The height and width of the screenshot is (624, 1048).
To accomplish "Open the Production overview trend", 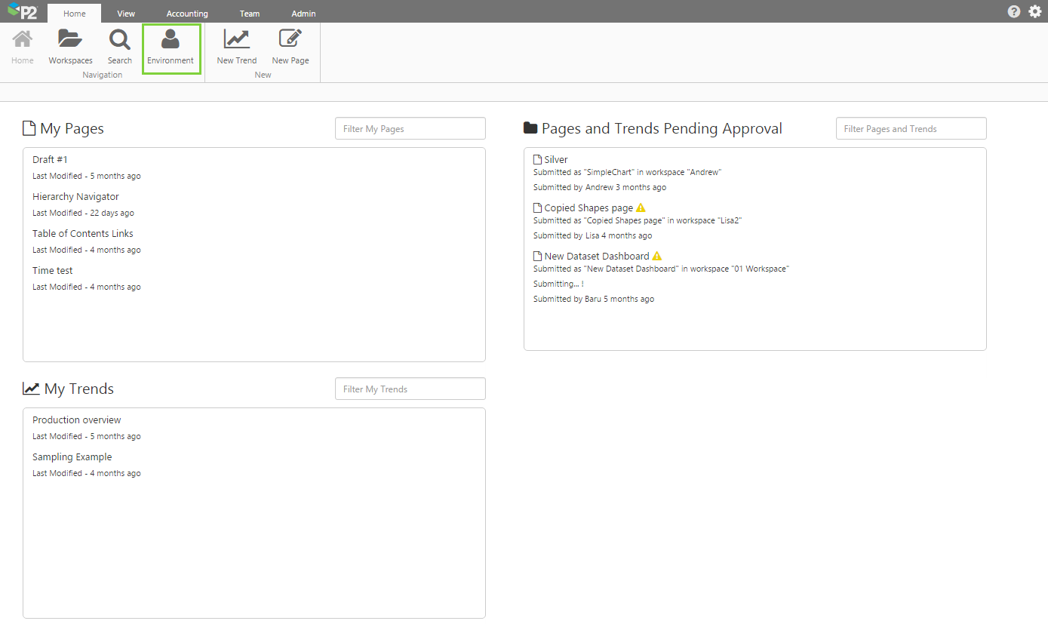I will [77, 420].
